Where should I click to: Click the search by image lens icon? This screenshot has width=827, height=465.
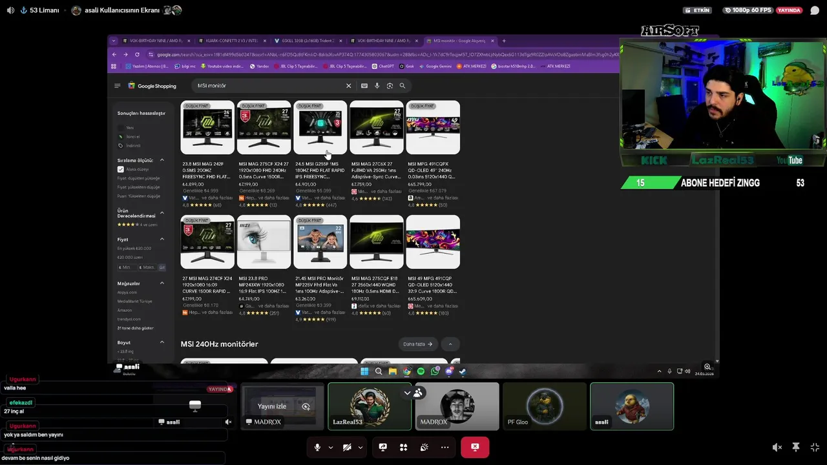point(390,85)
